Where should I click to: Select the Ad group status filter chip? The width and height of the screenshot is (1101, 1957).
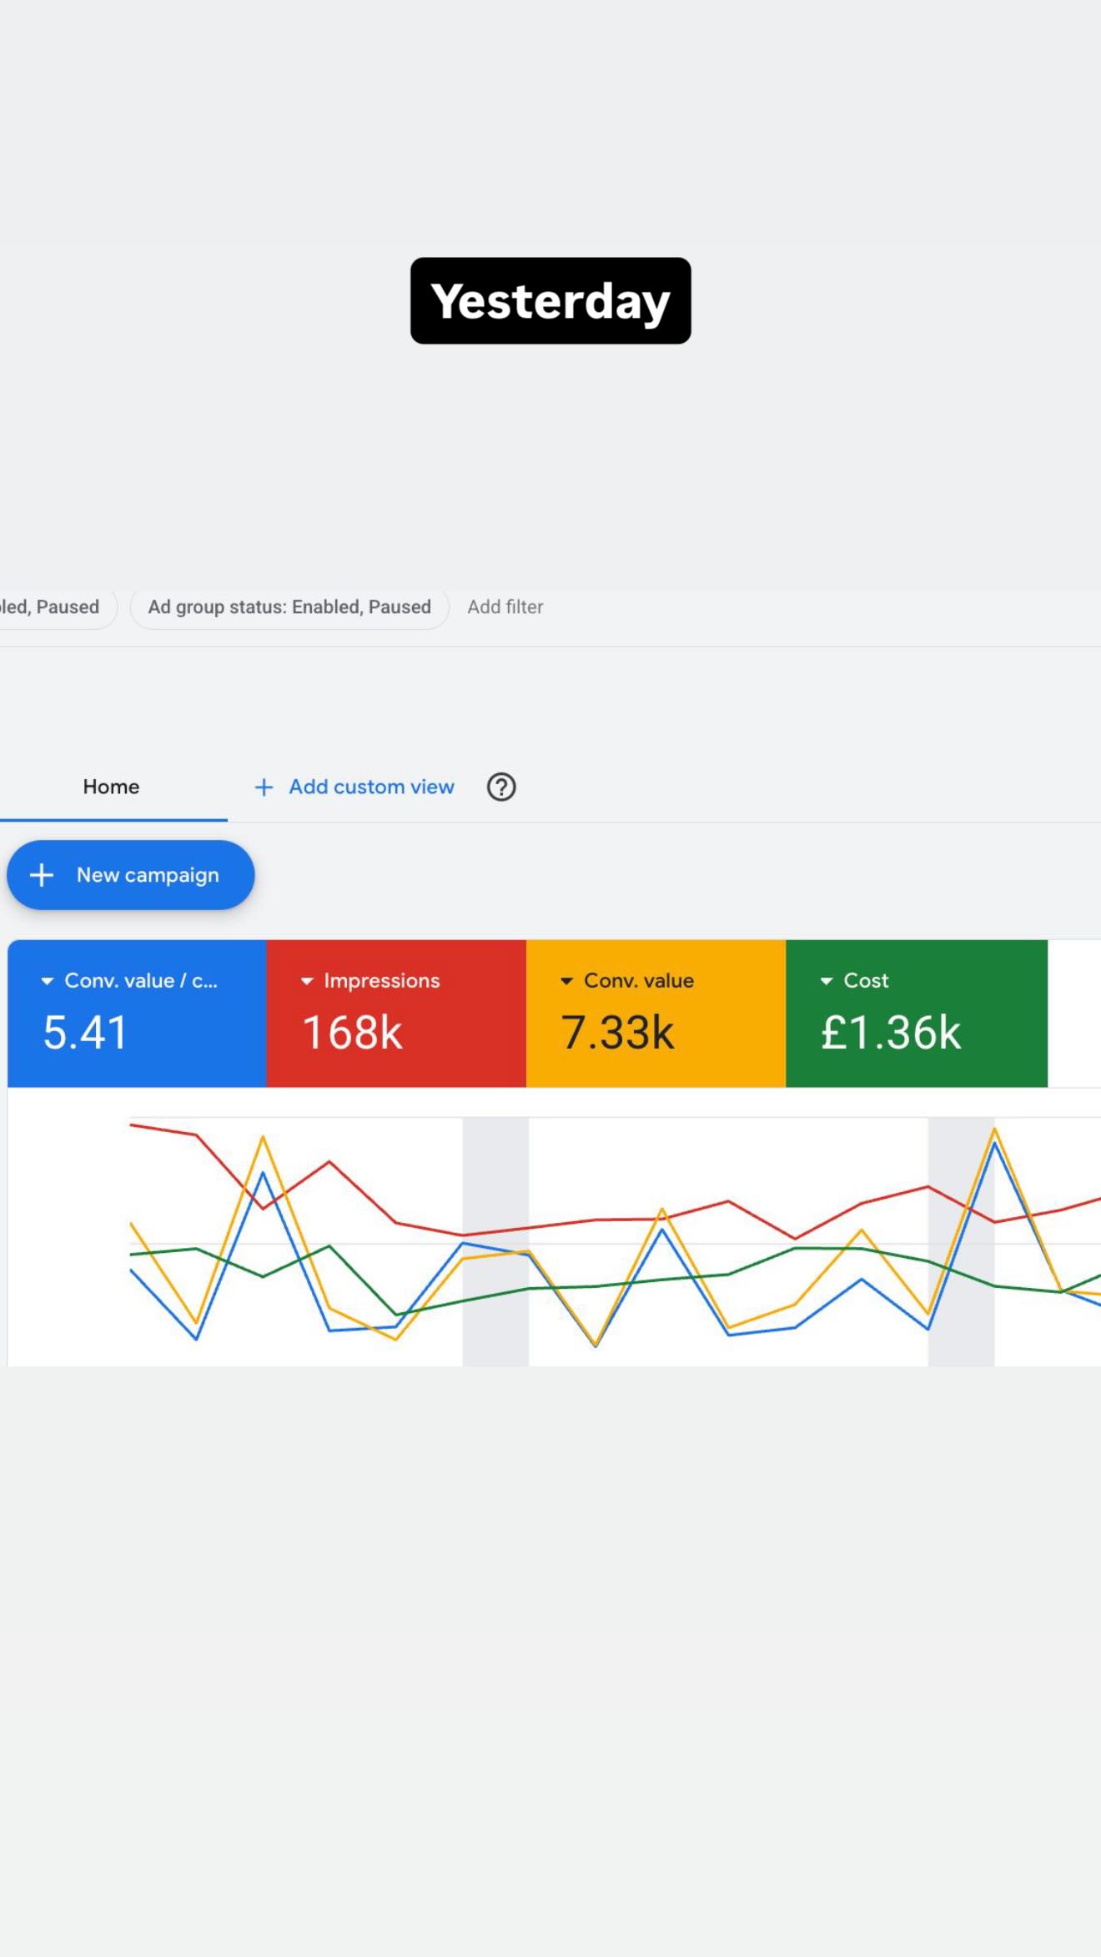pos(289,607)
